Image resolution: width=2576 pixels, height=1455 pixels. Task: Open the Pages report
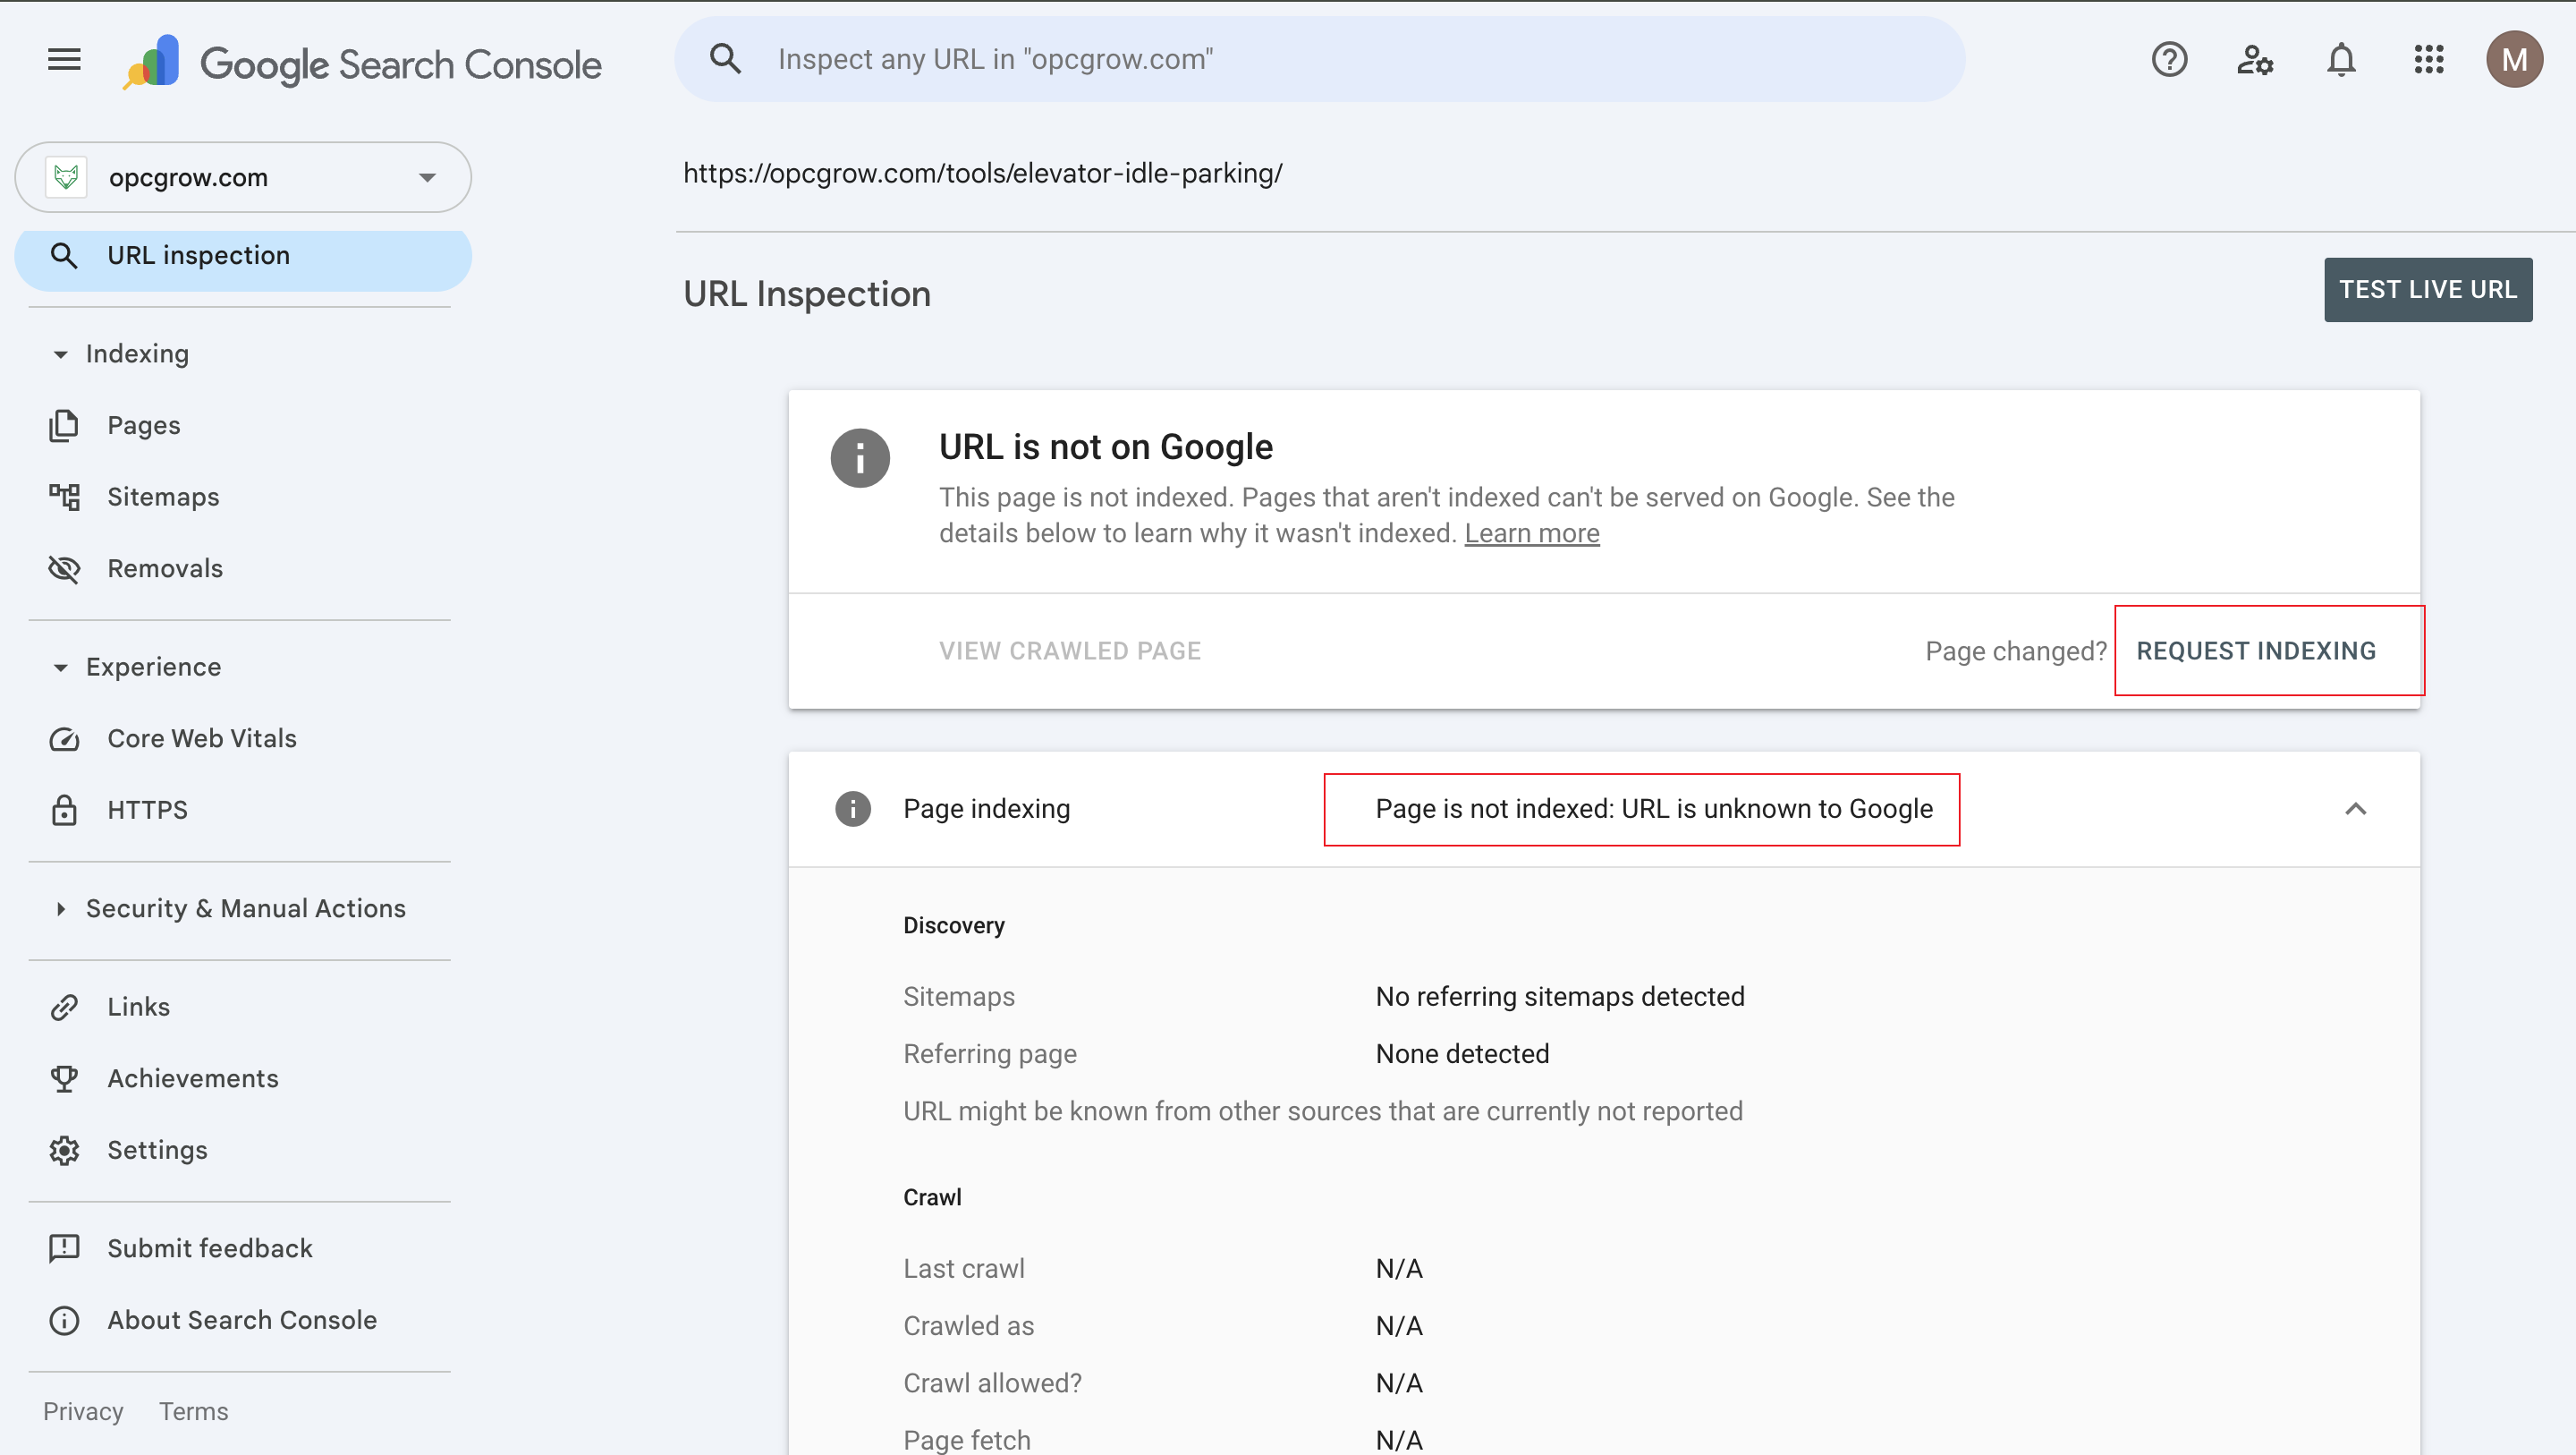coord(143,425)
